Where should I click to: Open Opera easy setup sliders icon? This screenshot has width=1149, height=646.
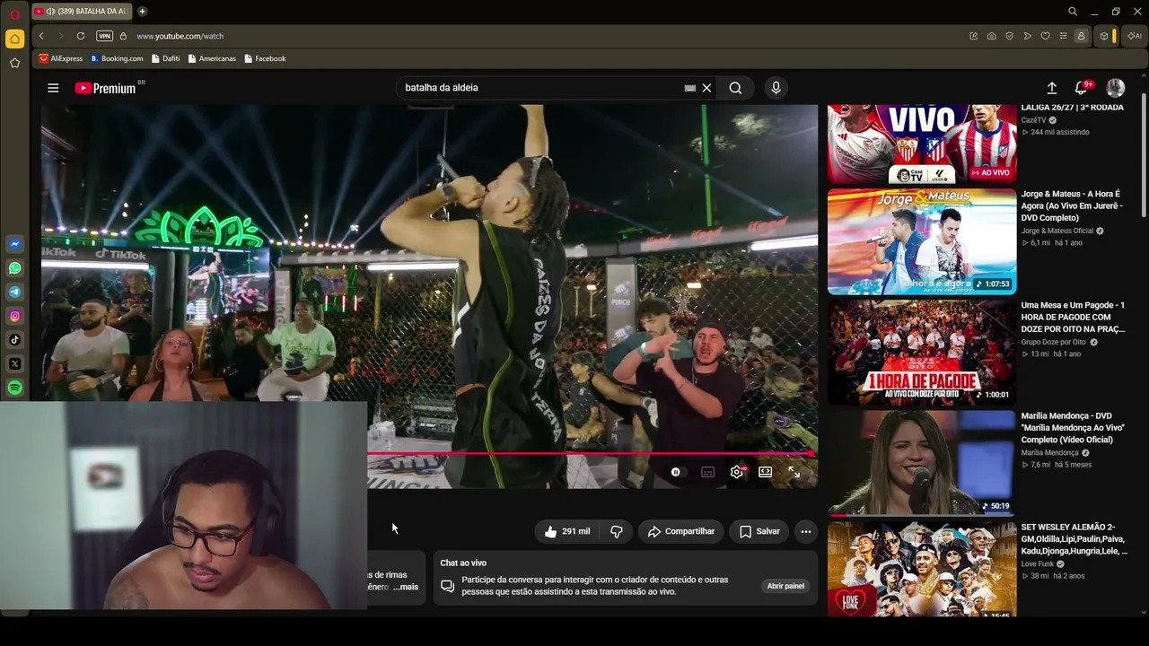pyautogui.click(x=1063, y=36)
